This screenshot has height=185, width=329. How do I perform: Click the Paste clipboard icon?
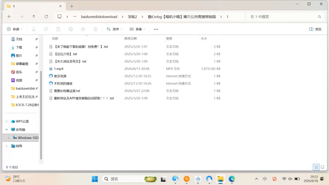(x=58, y=29)
